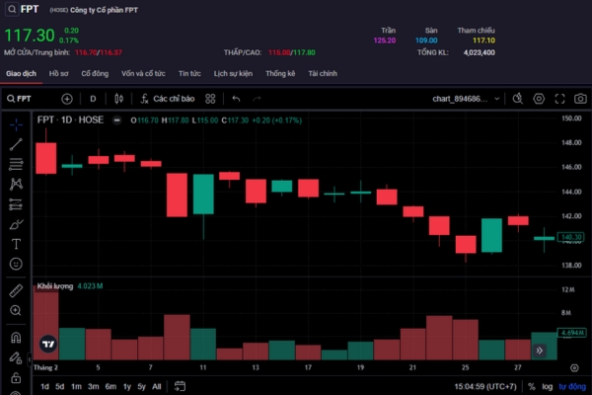
Task: Switch to Vốn và cổ tức tab
Action: (x=143, y=74)
